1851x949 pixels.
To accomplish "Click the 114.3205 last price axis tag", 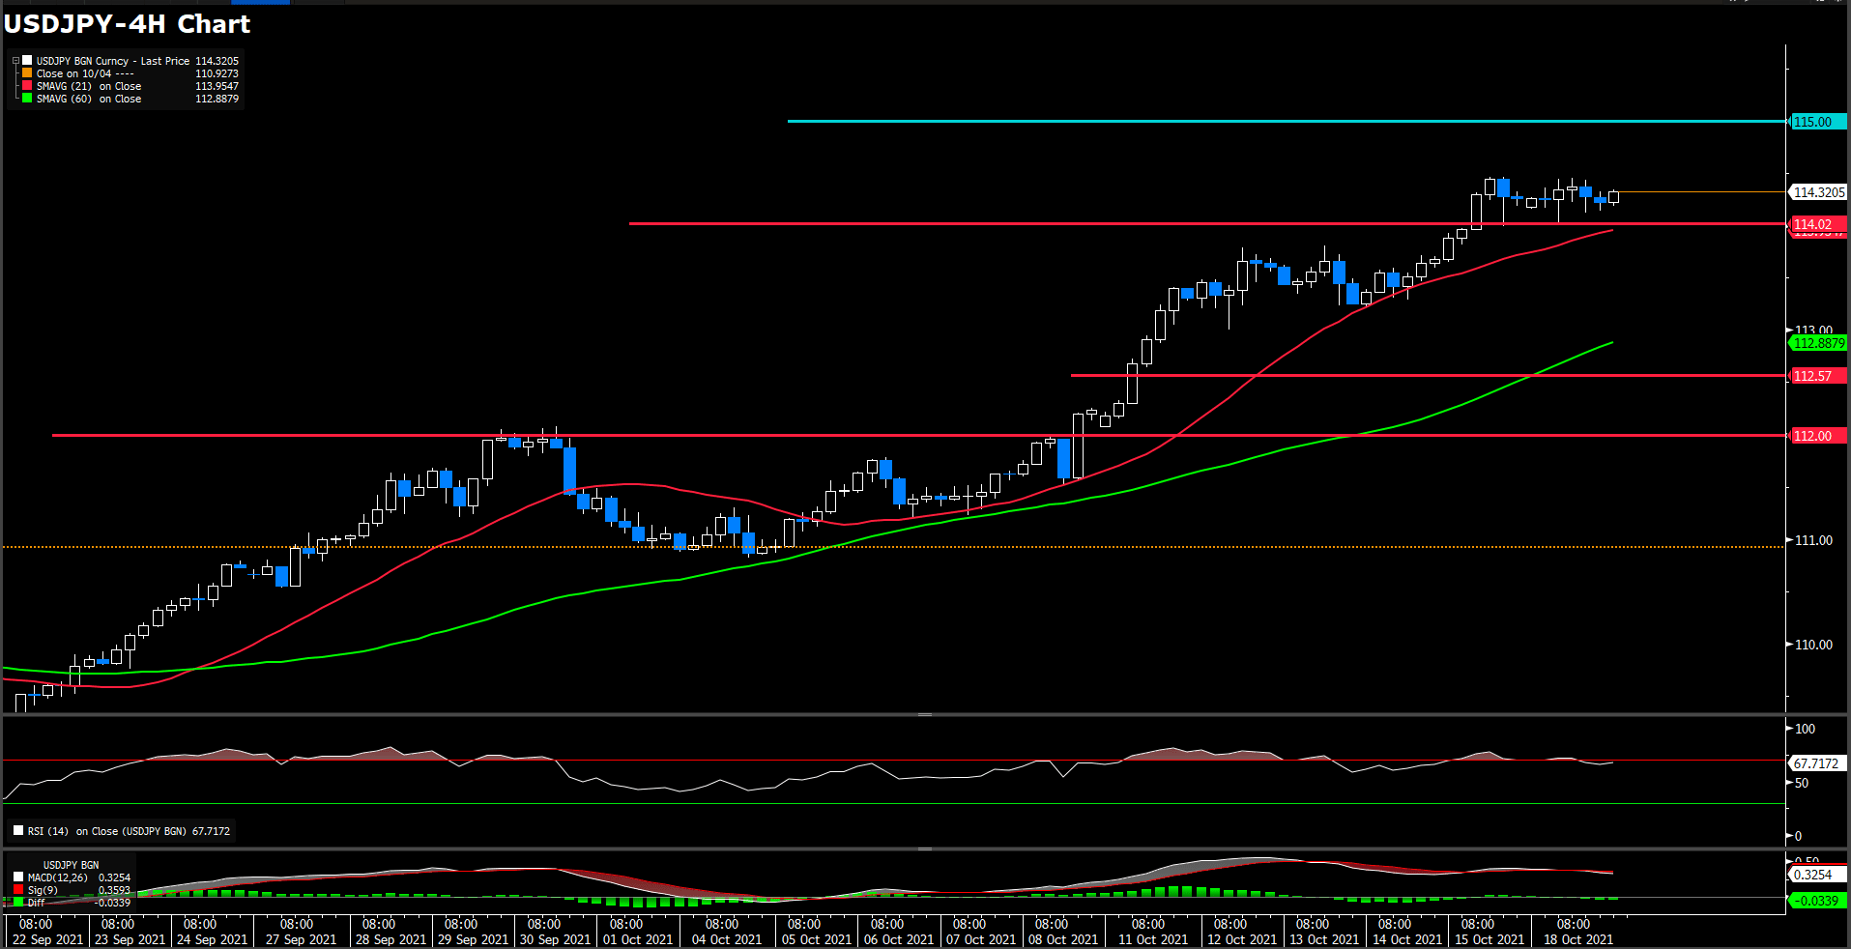I will point(1817,192).
